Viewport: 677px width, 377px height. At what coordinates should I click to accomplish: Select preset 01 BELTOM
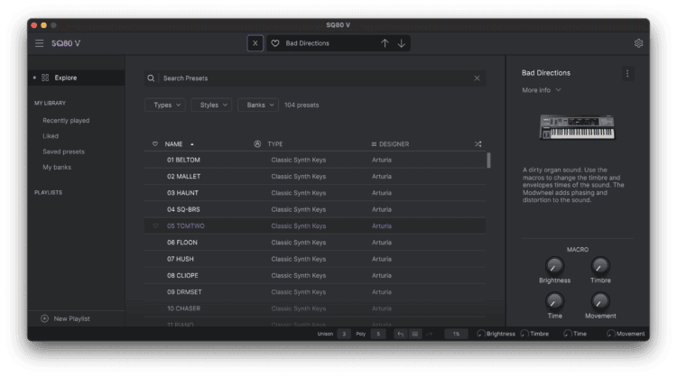tap(315, 160)
